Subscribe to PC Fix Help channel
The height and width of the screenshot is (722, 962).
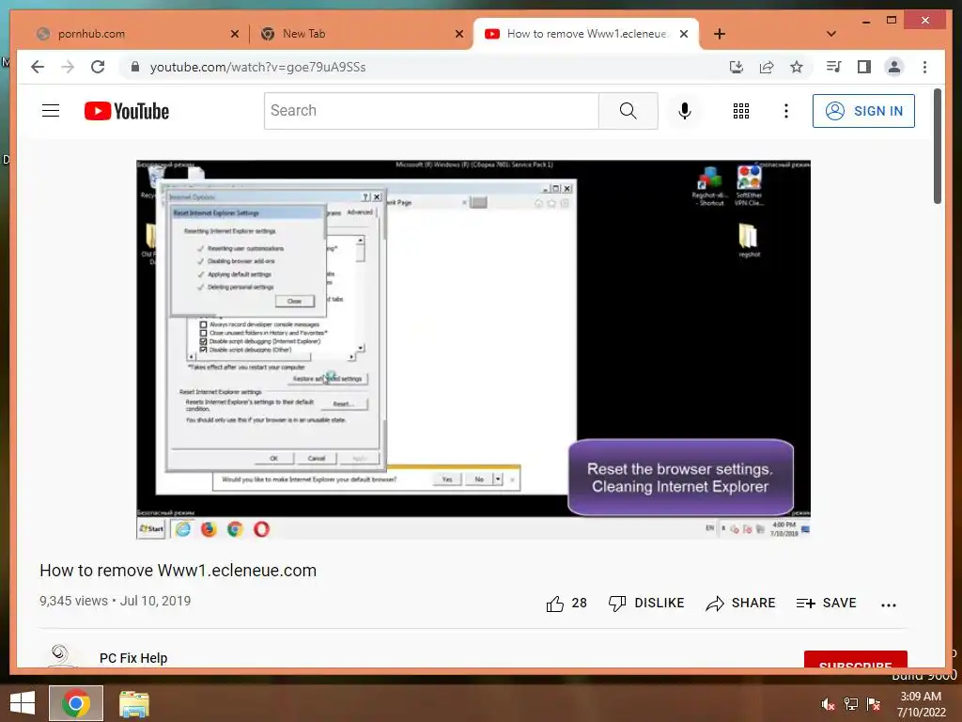coord(855,659)
